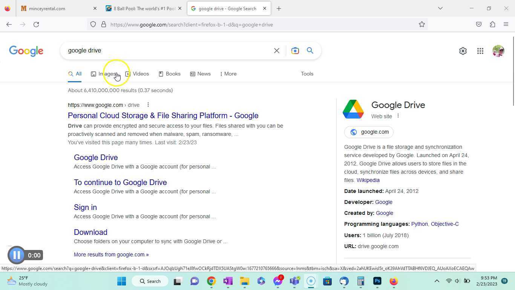The height and width of the screenshot is (290, 515).
Task: Save the page to Pocket
Action: pyautogui.click(x=479, y=24)
